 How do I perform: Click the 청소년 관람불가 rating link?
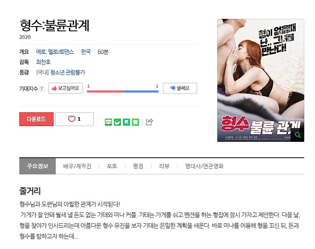tap(67, 72)
